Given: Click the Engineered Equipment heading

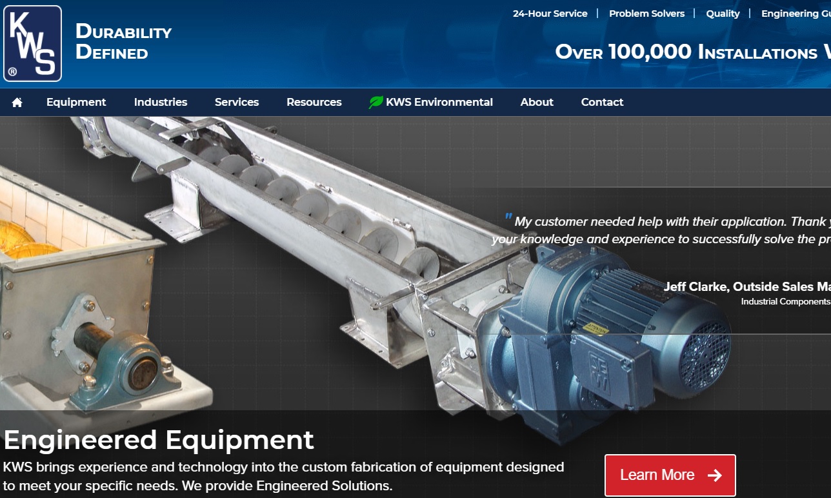Looking at the screenshot, I should 158,440.
